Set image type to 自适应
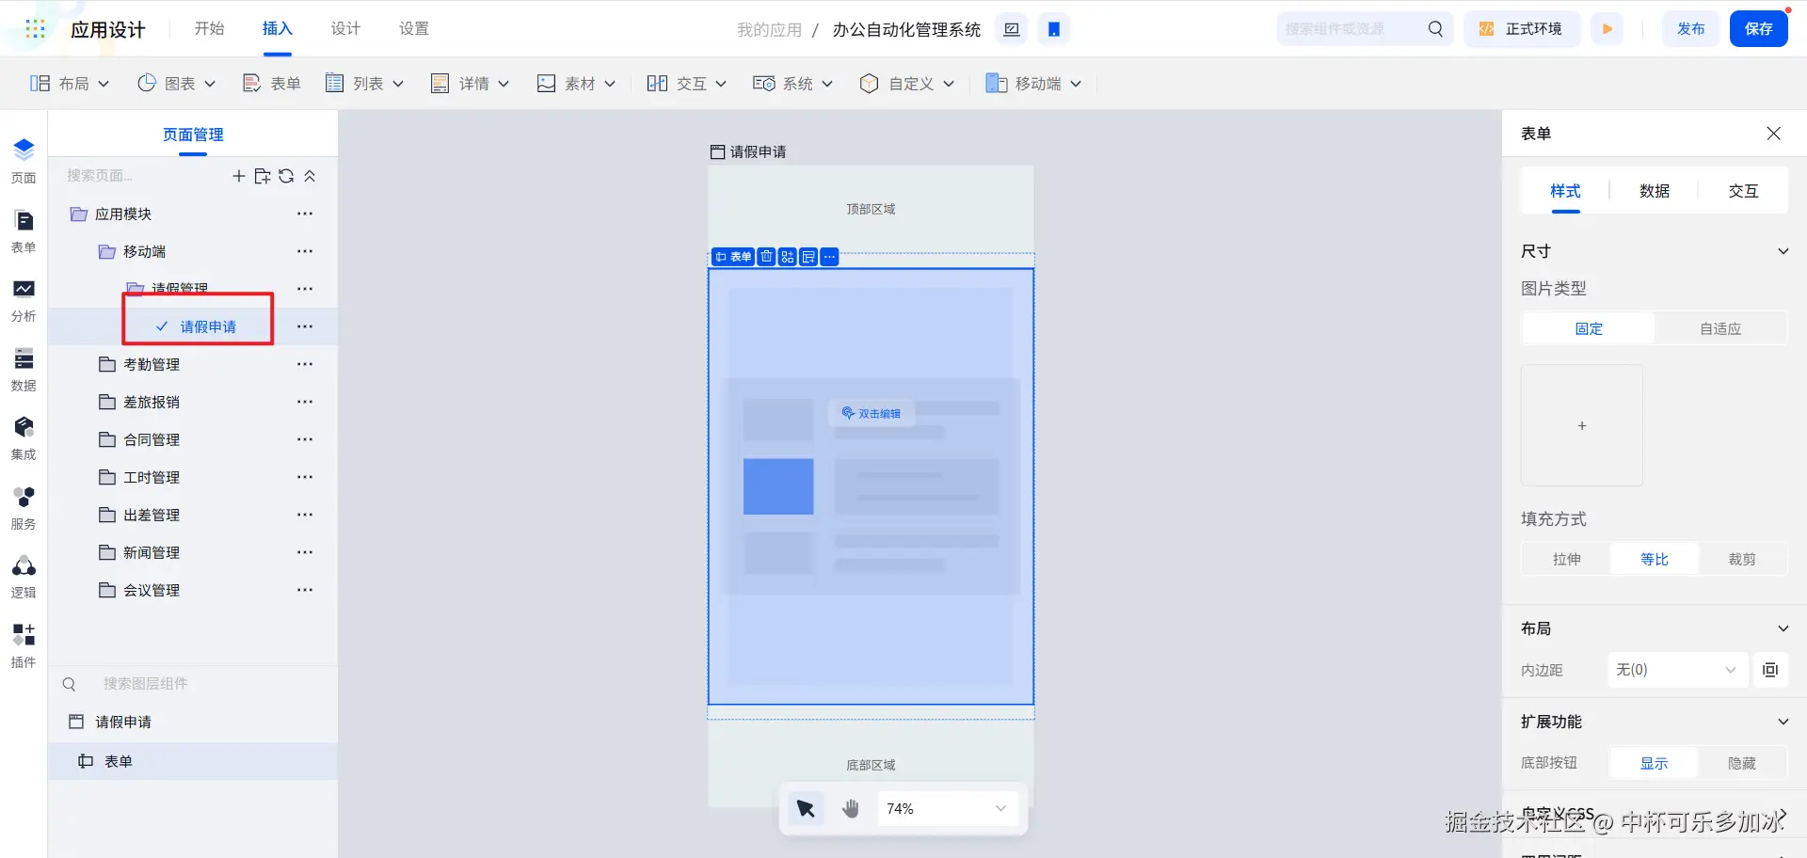Screen dimensions: 1807x858 pos(1720,328)
